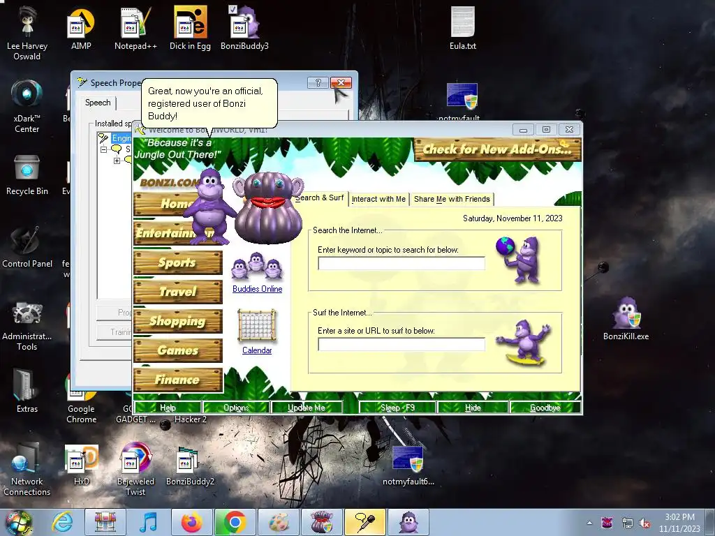Select the Dick in Egg desktop icon

click(x=190, y=29)
